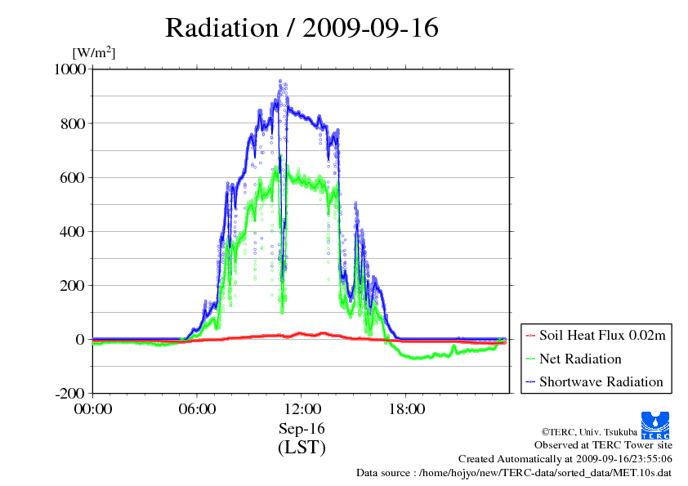Select the 'Net Radiation' legend label
Image resolution: width=688 pixels, height=486 pixels.
click(x=580, y=359)
